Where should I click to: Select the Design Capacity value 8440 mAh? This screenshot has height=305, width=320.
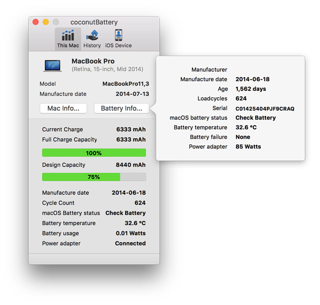coord(131,165)
